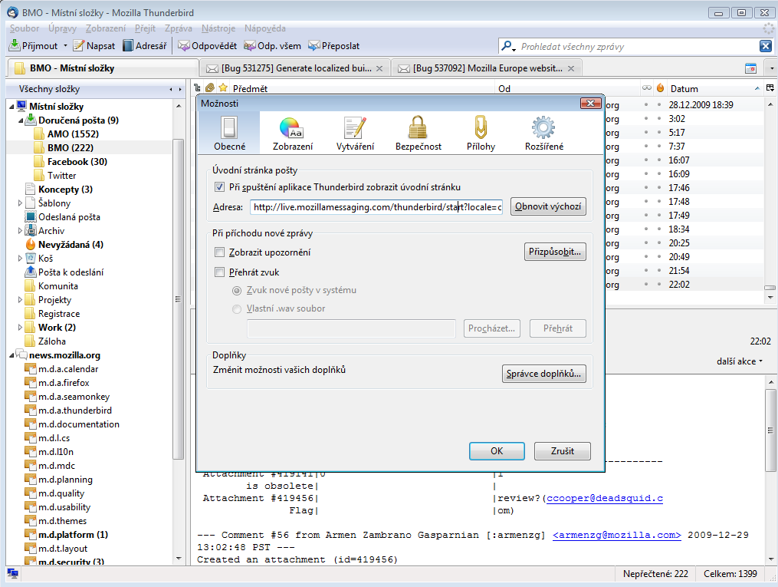This screenshot has width=778, height=587.
Task: Click Odp. všem reply all
Action: [272, 46]
